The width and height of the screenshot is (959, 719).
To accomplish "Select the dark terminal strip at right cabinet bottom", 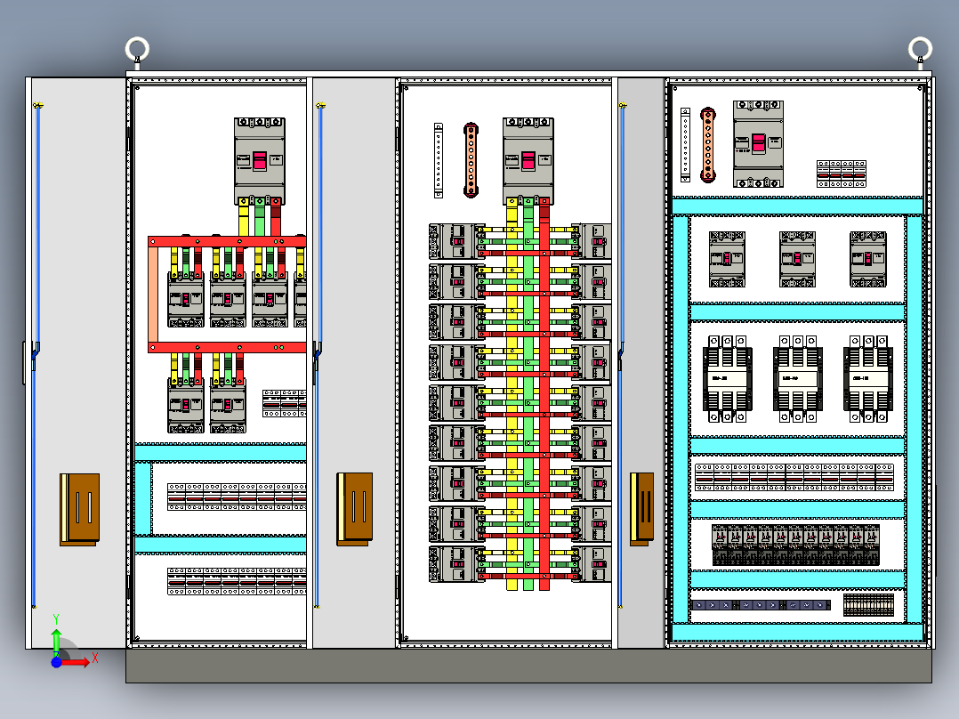I will point(761,605).
